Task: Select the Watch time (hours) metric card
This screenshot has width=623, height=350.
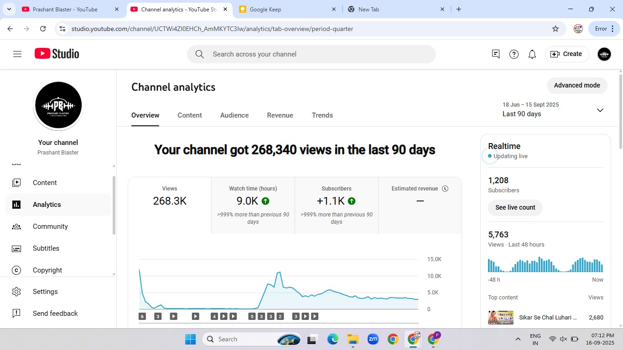Action: coord(253,205)
